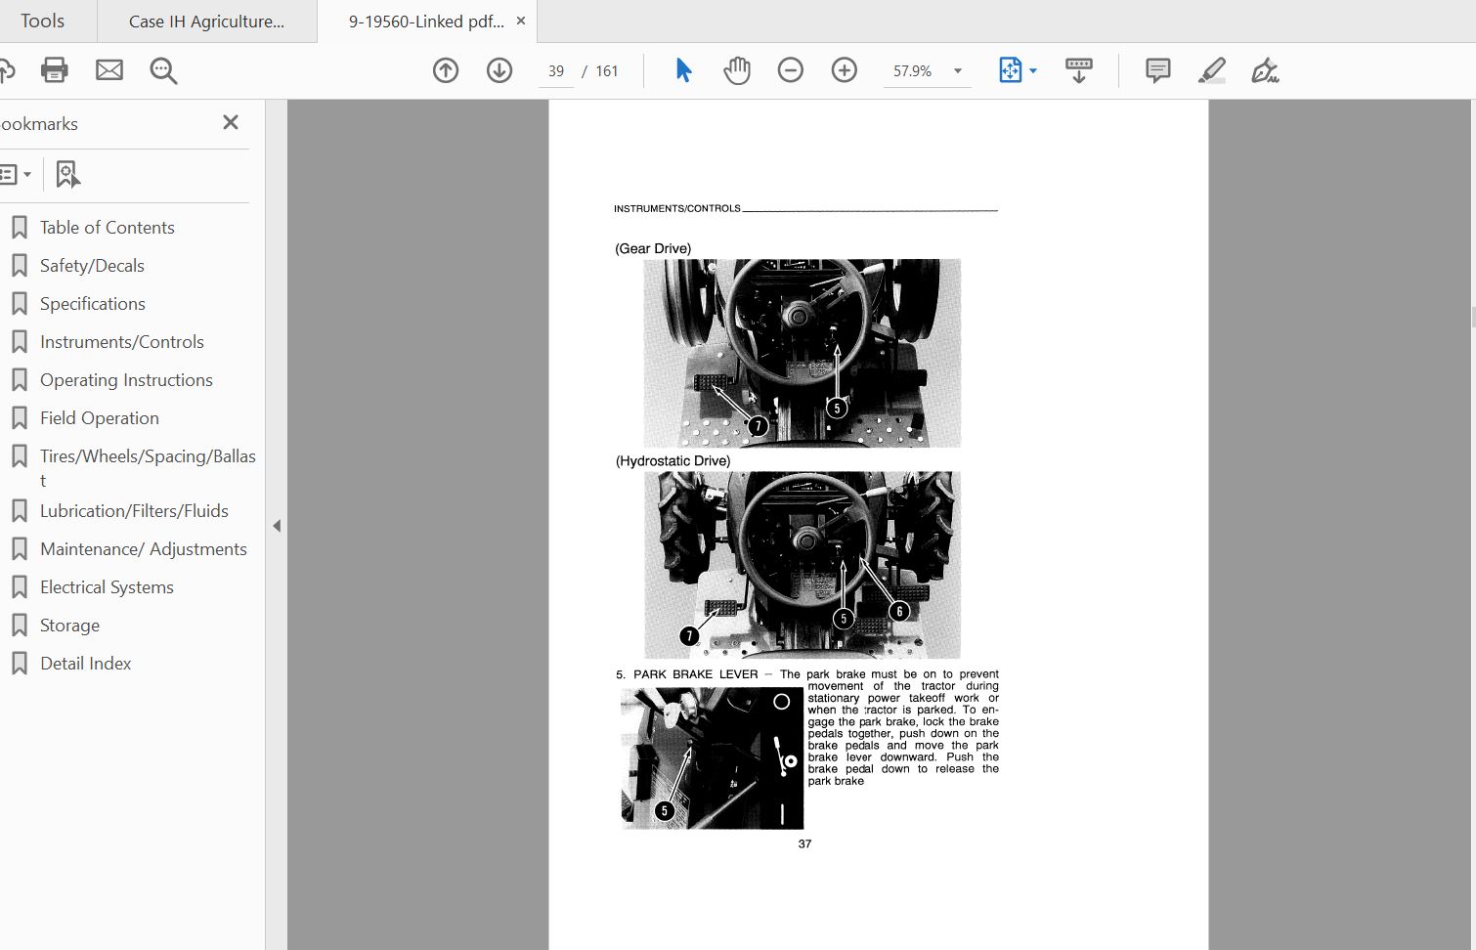Image resolution: width=1476 pixels, height=950 pixels.
Task: Add a sticky note comment
Action: coord(1158,70)
